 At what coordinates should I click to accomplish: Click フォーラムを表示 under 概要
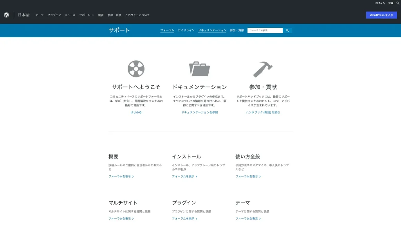point(121,177)
